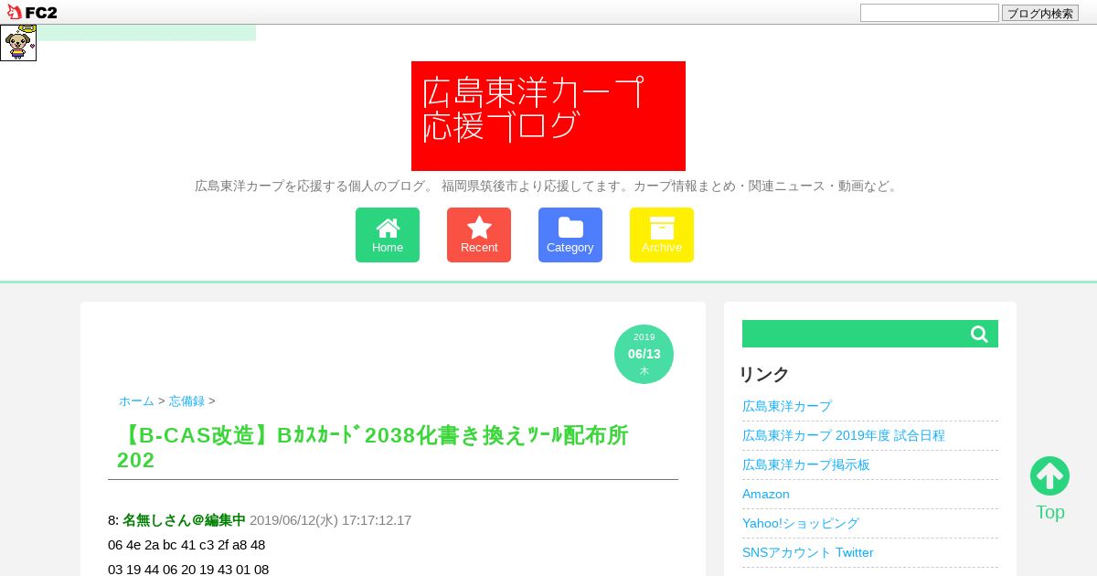Viewport: 1097px width, 576px height.
Task: Open the Amazon sidebar link
Action: (x=766, y=494)
